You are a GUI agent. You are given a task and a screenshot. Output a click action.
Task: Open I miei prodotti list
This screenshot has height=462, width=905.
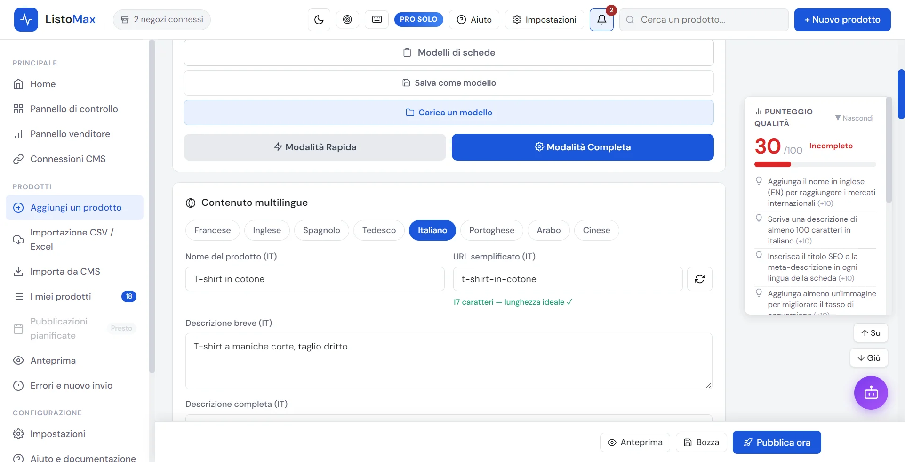click(74, 296)
